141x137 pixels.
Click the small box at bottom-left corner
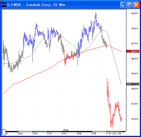[4, 132]
